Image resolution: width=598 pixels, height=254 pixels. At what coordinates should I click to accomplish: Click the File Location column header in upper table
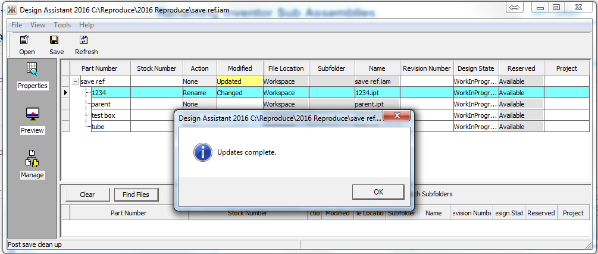pos(286,68)
